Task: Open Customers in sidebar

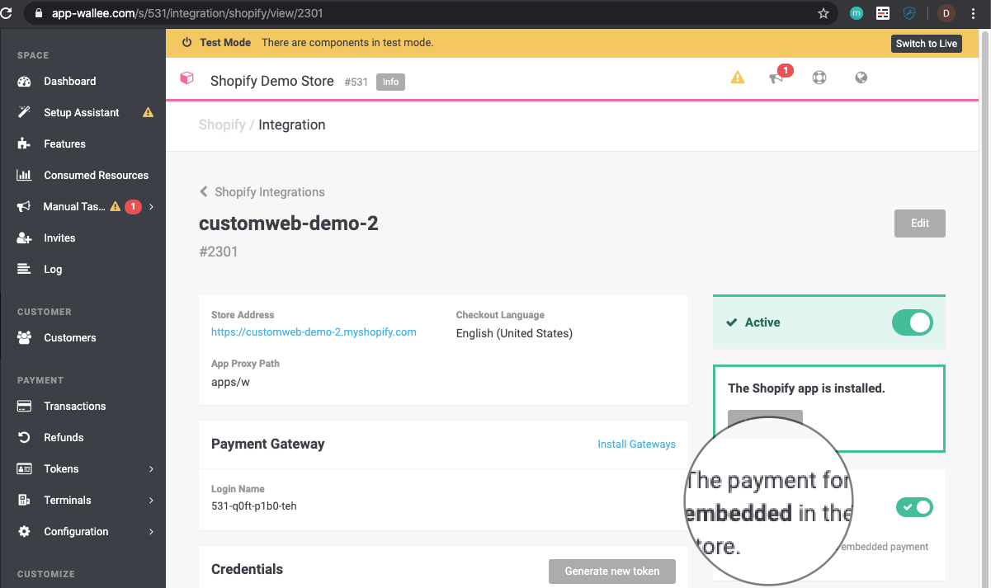Action: [70, 338]
